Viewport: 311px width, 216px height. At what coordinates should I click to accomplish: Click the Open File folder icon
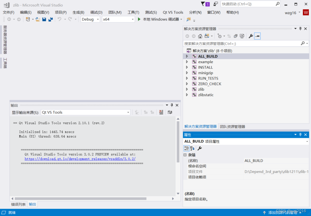(x=38, y=19)
